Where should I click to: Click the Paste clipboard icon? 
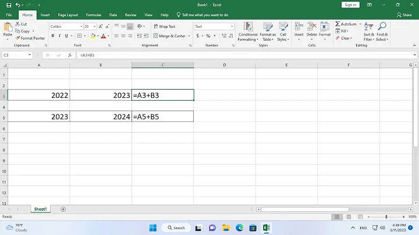8,27
